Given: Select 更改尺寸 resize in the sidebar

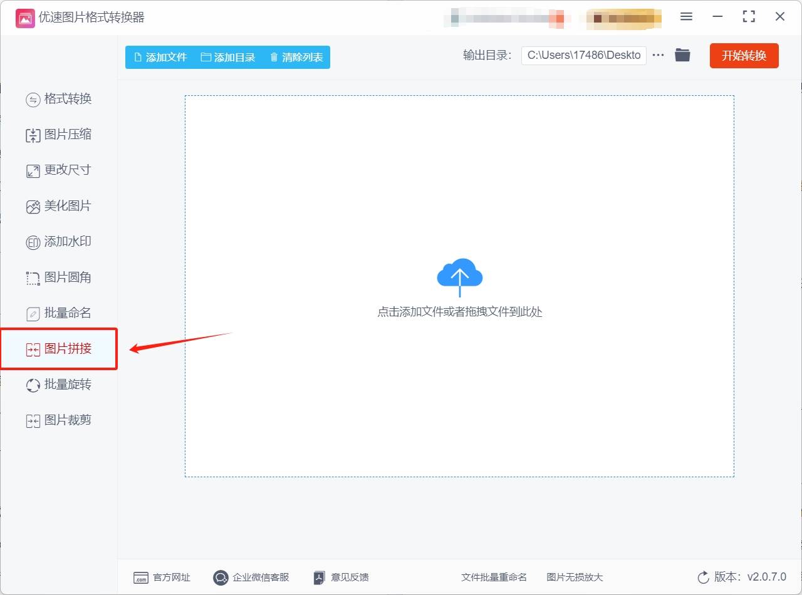Looking at the screenshot, I should pyautogui.click(x=59, y=170).
